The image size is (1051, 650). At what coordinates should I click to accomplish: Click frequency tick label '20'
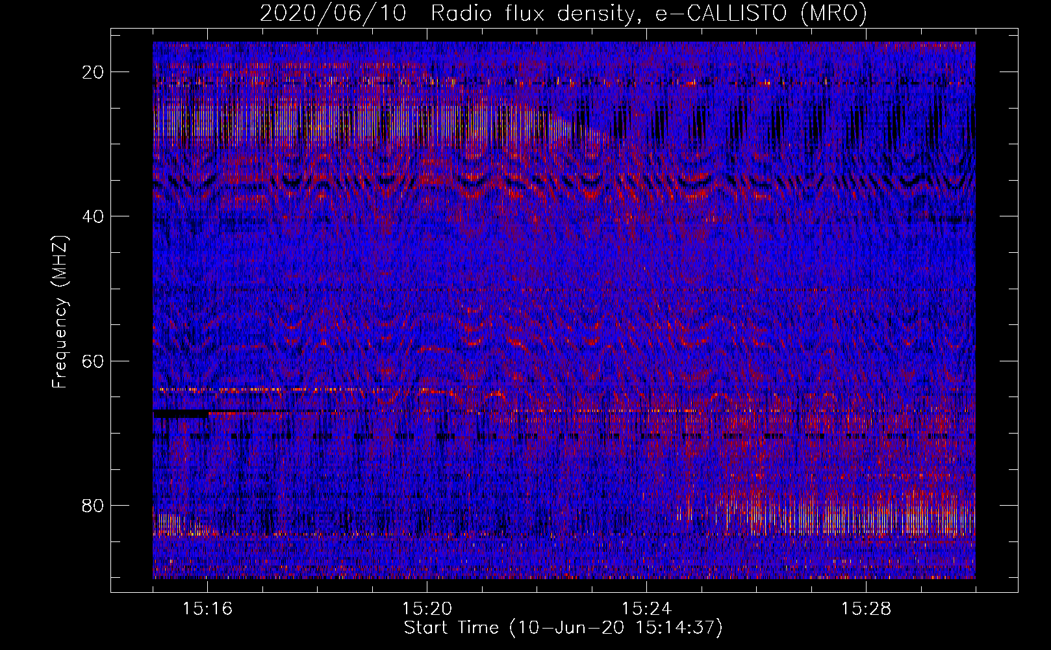point(94,72)
